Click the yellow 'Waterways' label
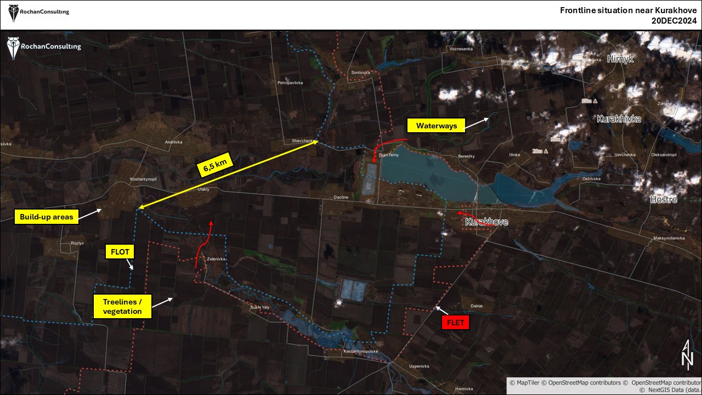 (x=436, y=126)
